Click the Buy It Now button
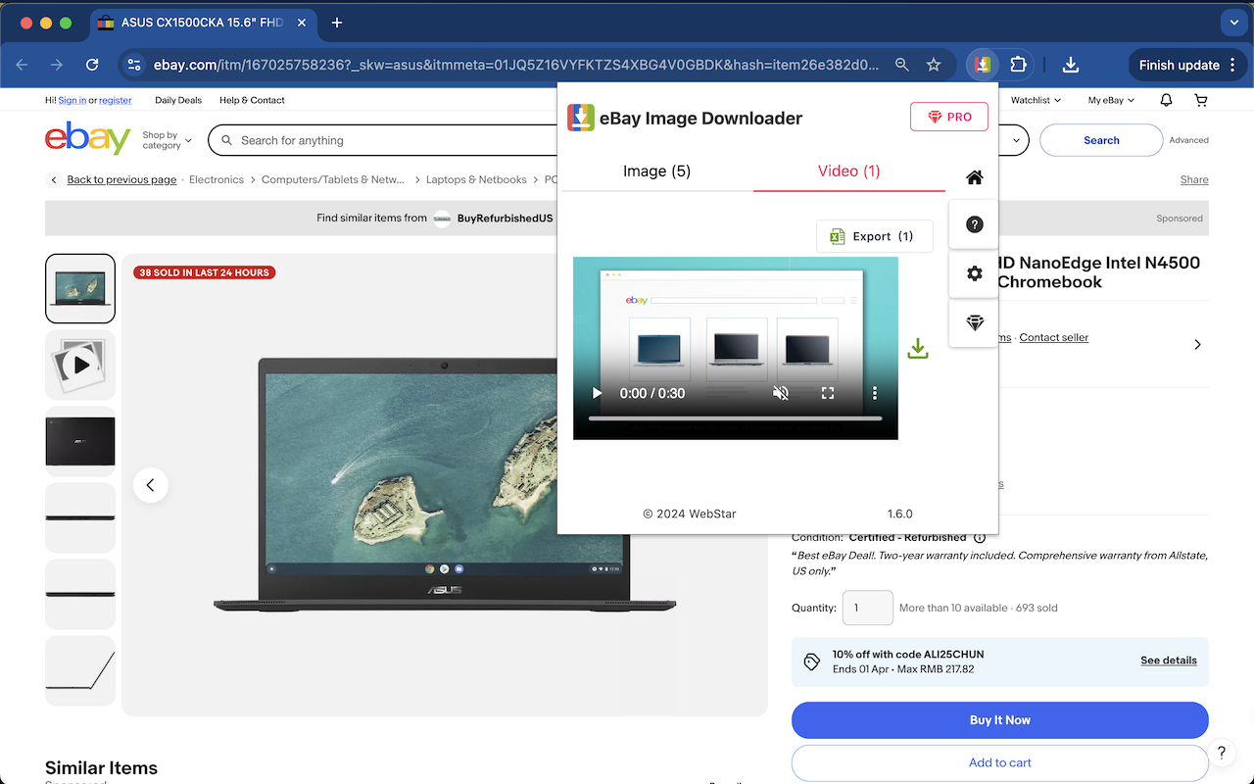The width and height of the screenshot is (1254, 784). coord(999,720)
